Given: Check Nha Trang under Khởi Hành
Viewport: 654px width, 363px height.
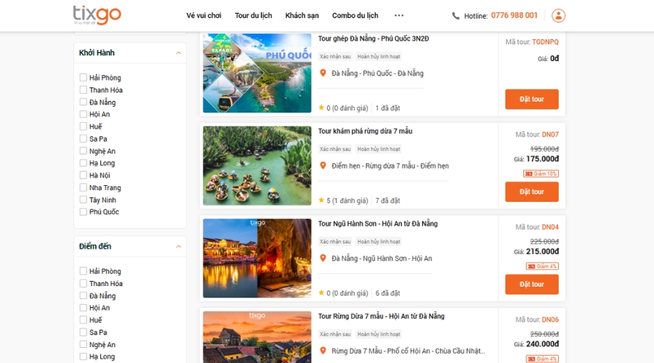Looking at the screenshot, I should click(84, 187).
